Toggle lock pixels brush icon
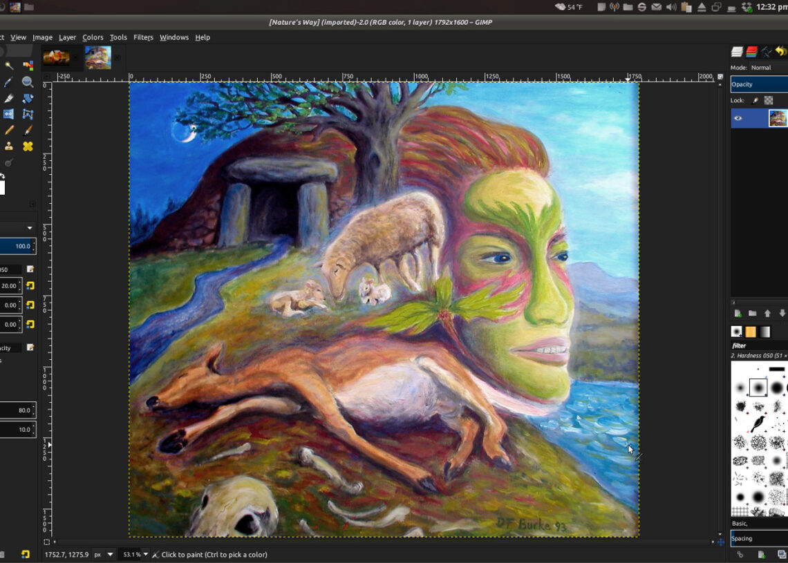 pos(756,100)
